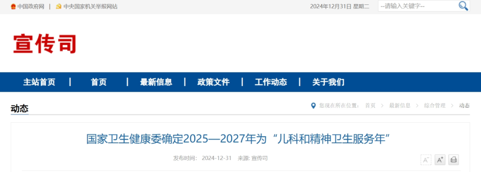
Task: Open the 工作动态 navigation item
Action: coord(271,82)
